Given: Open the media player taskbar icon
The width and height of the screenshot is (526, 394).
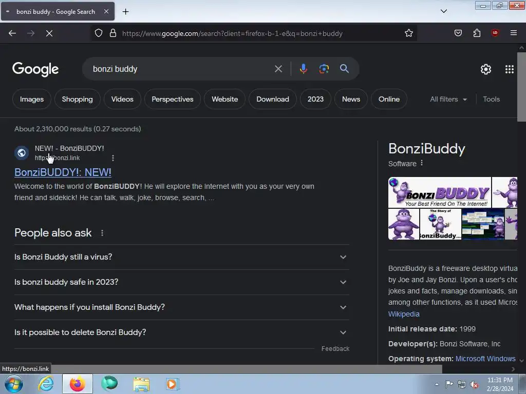Looking at the screenshot, I should [x=173, y=384].
